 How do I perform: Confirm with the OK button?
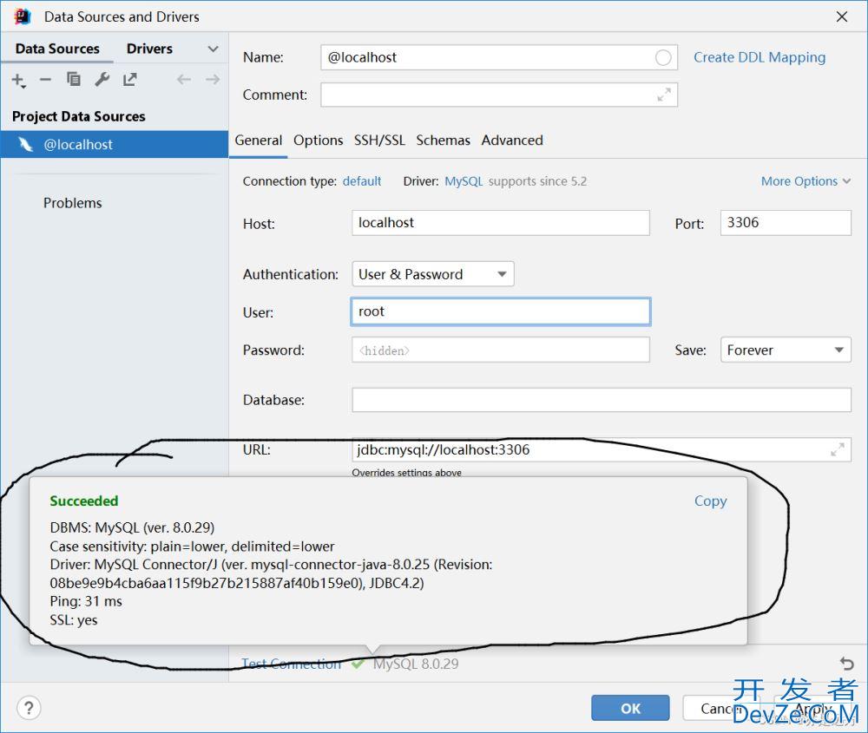coord(630,708)
